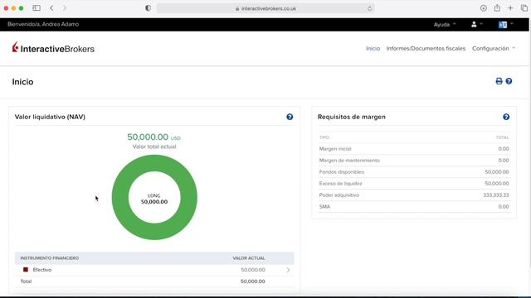Click the Interactive Brokers logo
Viewport: 531px width, 298px height.
[x=53, y=48]
